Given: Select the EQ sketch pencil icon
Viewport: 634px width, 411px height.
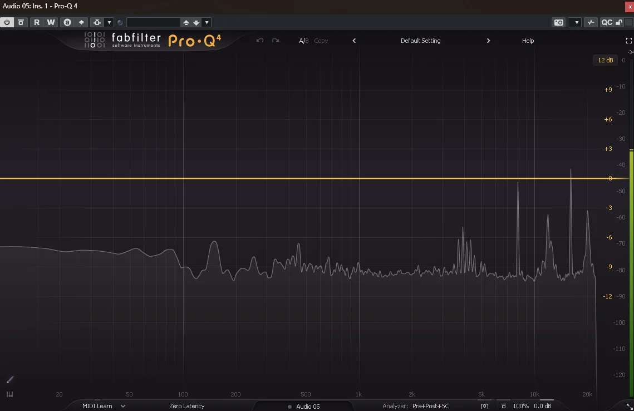Looking at the screenshot, I should (x=9, y=380).
